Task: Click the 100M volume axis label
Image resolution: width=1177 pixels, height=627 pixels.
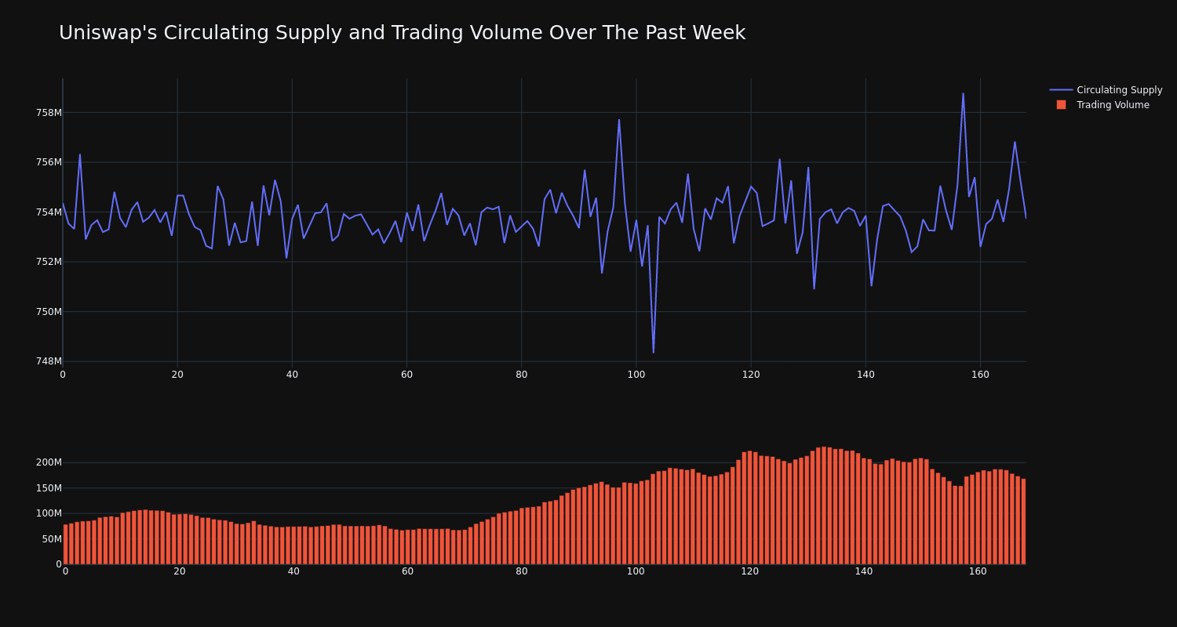Action: pyautogui.click(x=49, y=513)
